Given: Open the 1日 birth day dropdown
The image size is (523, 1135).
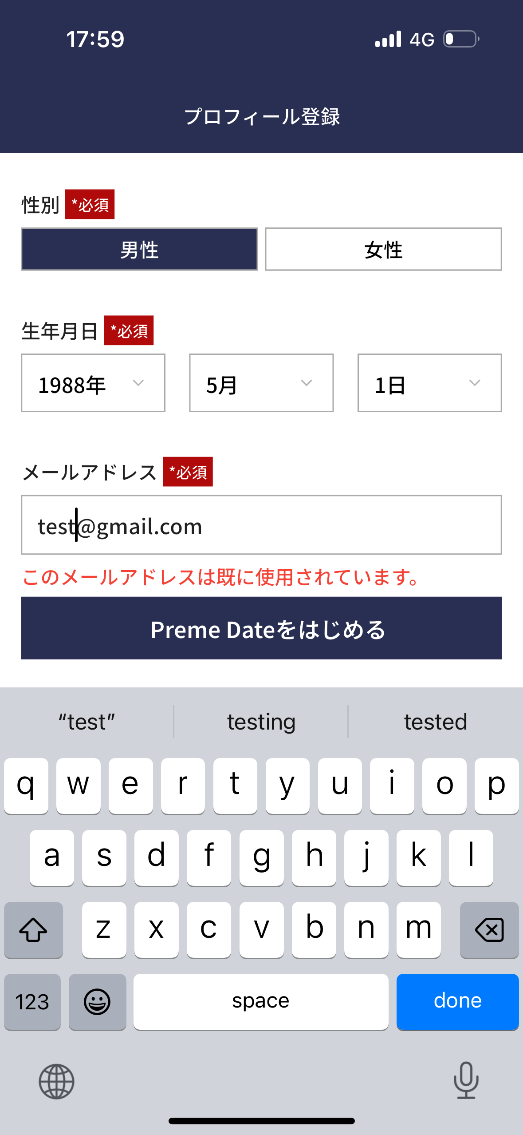Looking at the screenshot, I should [429, 383].
